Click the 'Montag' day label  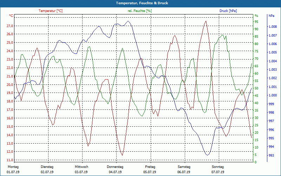click(x=13, y=167)
